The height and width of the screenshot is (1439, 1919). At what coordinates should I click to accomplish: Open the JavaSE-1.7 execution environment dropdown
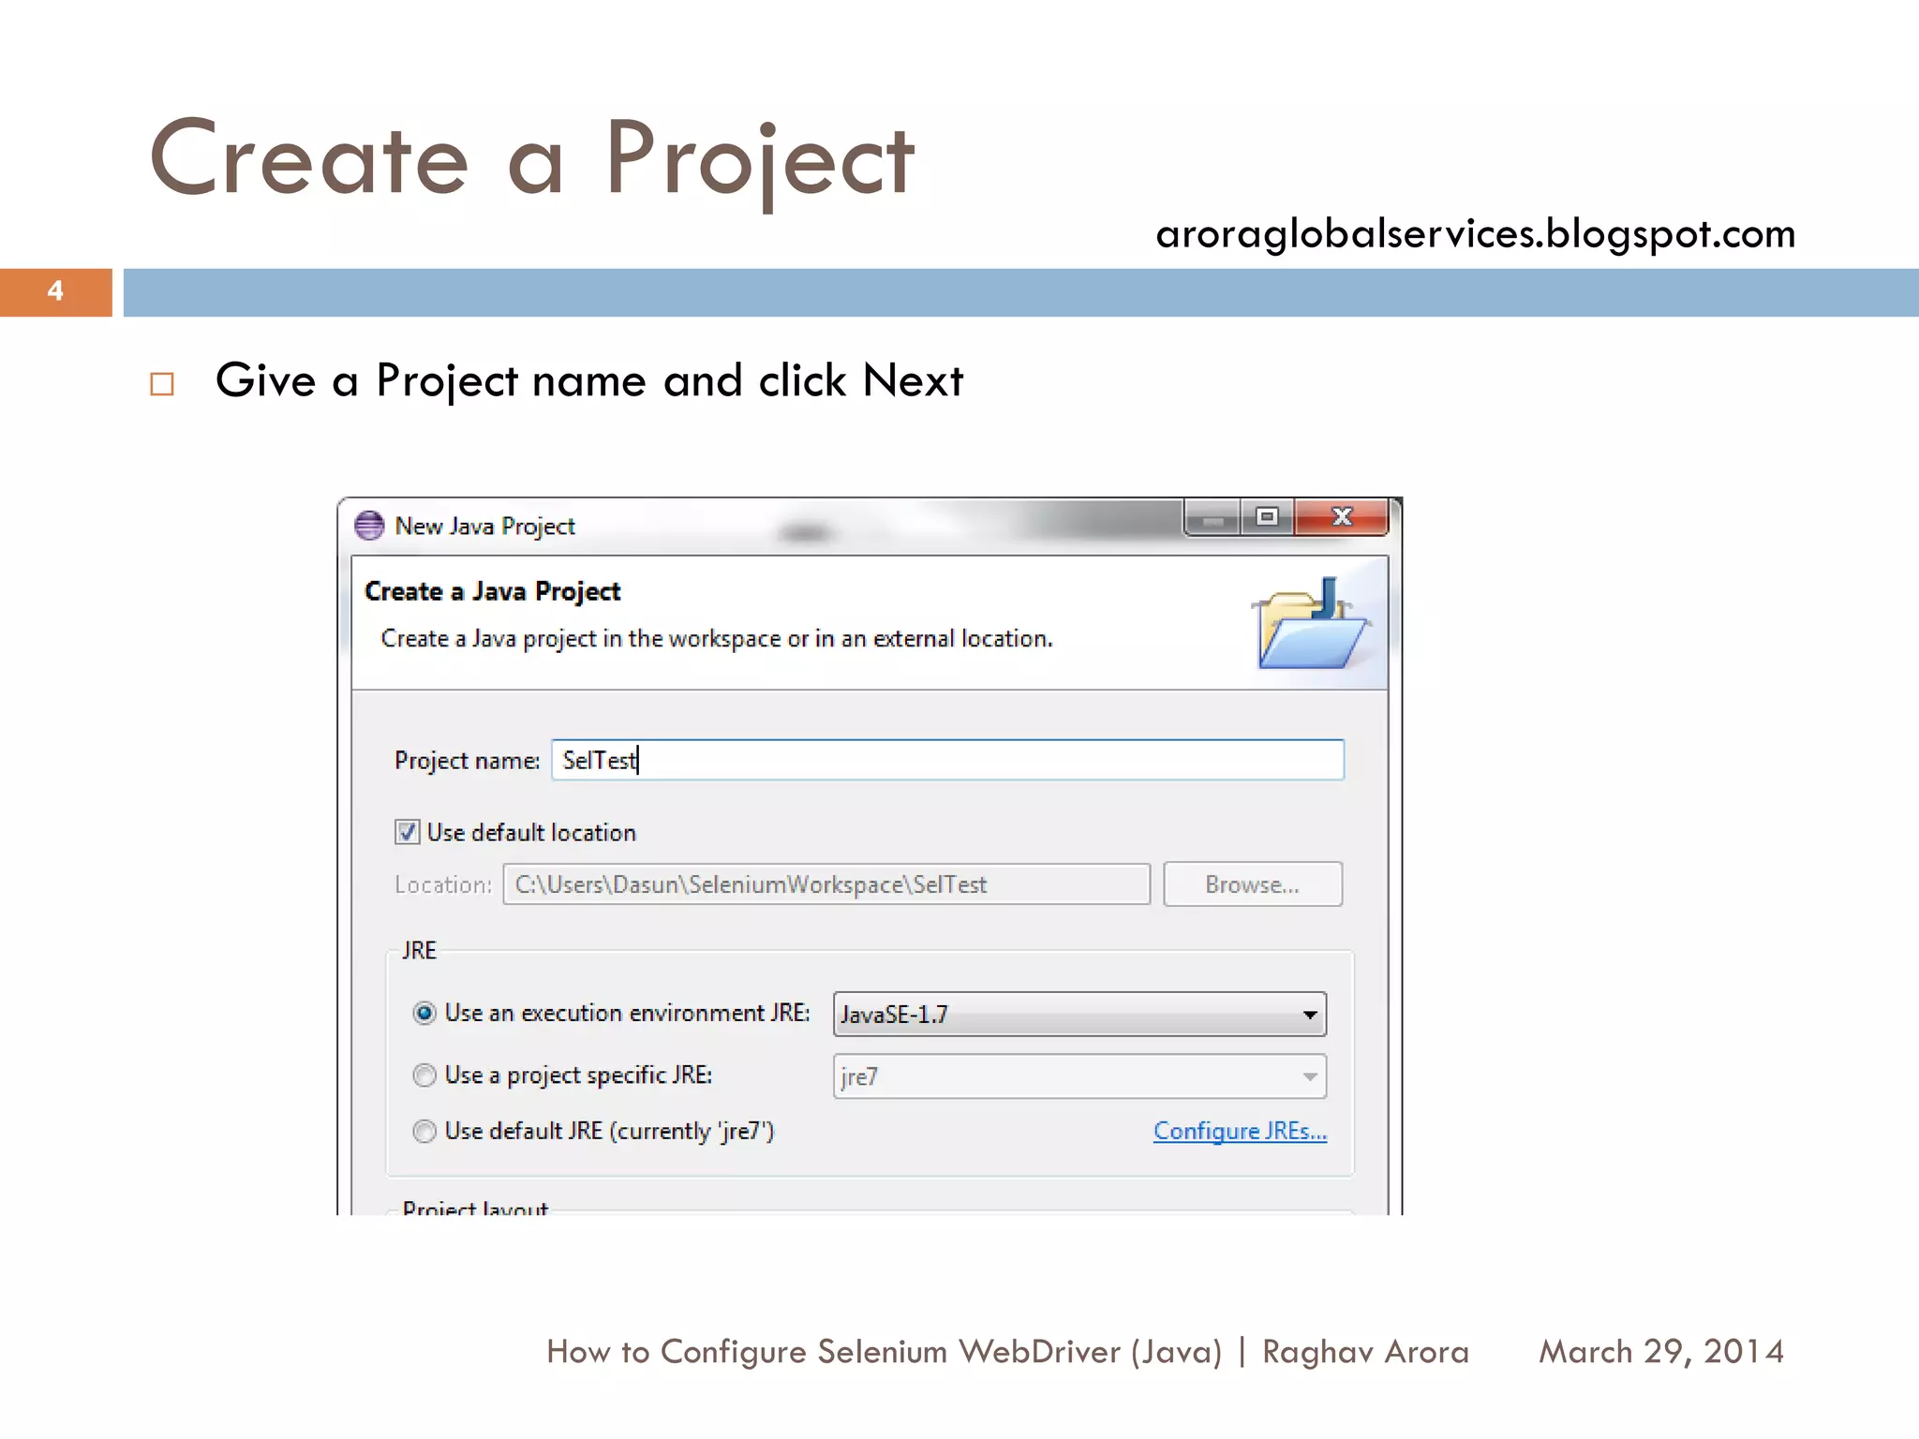click(1079, 1014)
